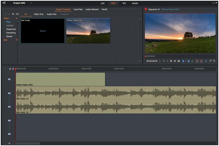Viewport: 219px width, 146px height.
Task: Select the Audio Only filter
Action: pyautogui.click(x=52, y=14)
